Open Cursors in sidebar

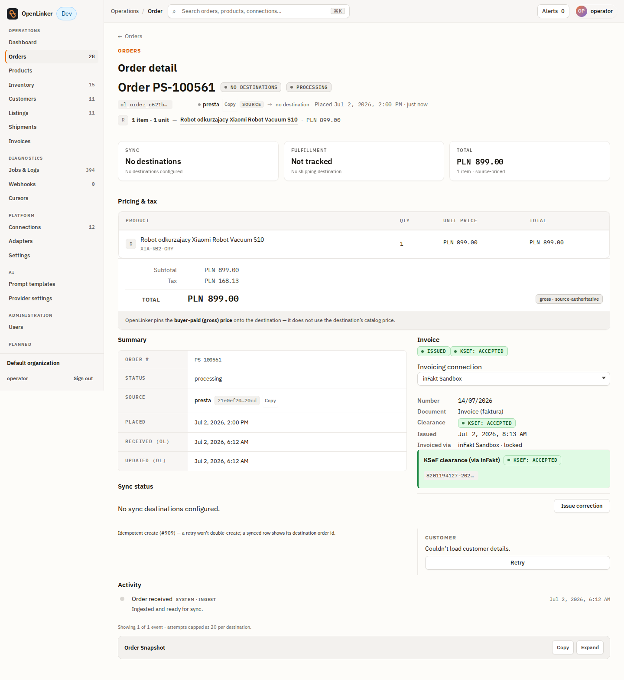pos(52,198)
